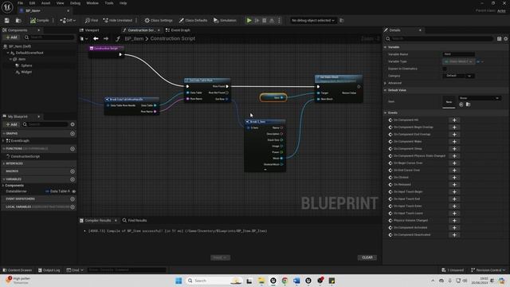Click the Find button in toolbar
The height and width of the screenshot is (287, 510).
point(92,21)
